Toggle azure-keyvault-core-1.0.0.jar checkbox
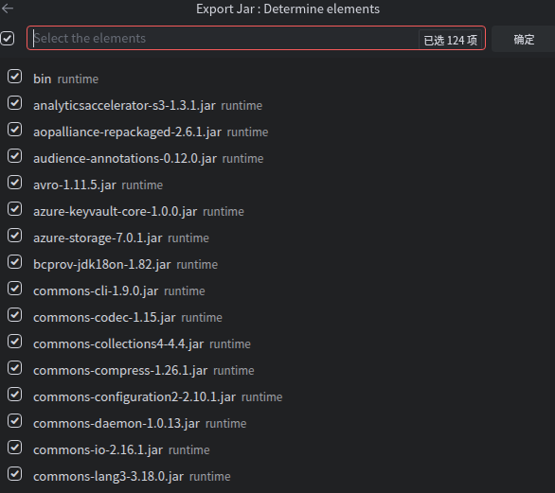Screen dimensions: 555x493 [15, 209]
